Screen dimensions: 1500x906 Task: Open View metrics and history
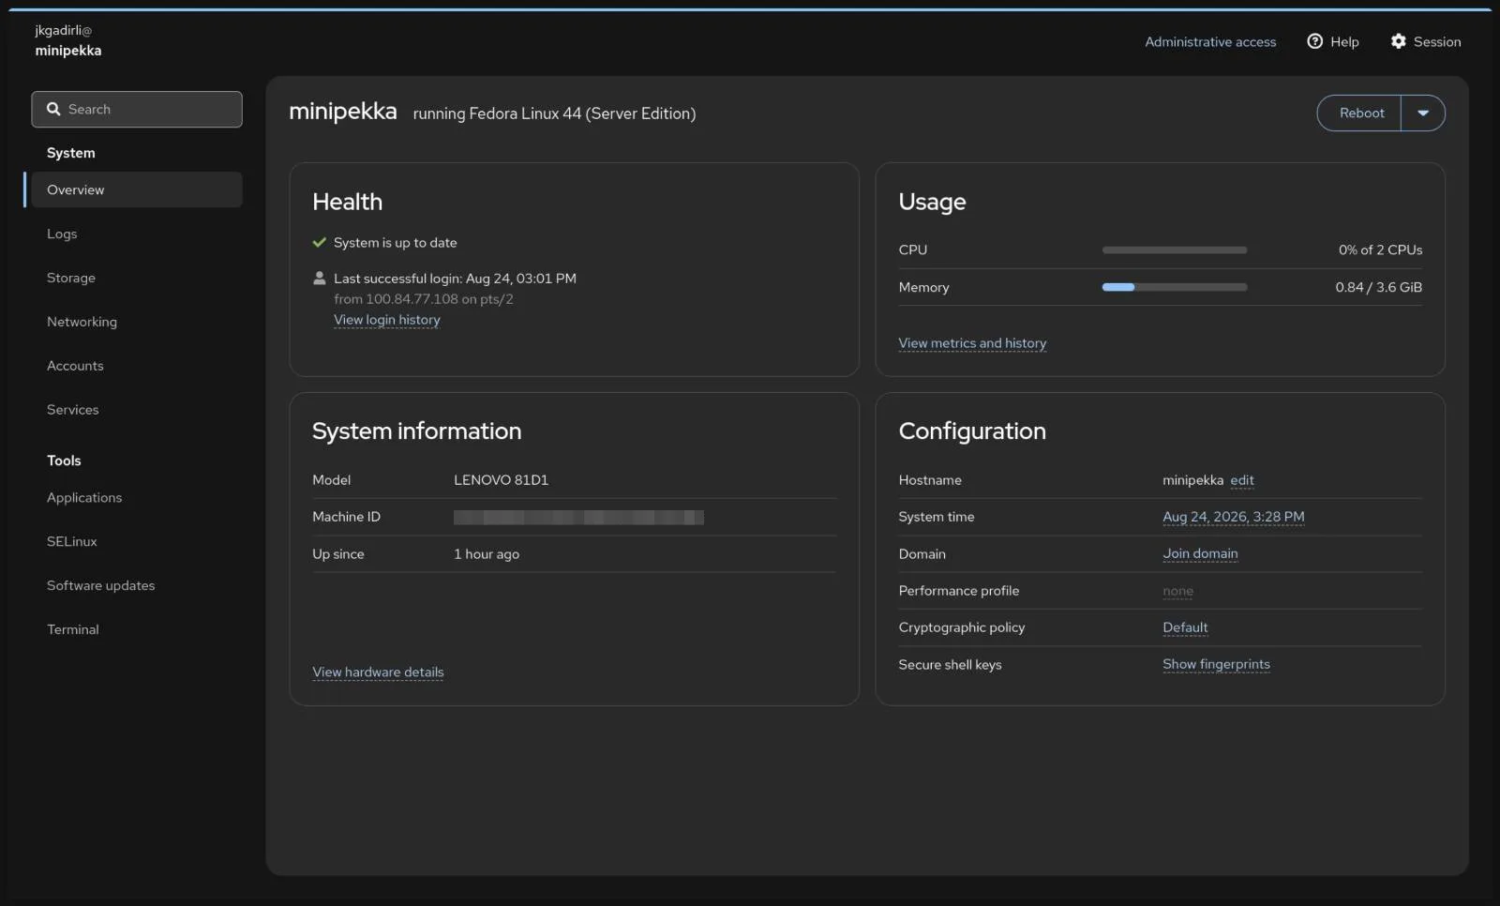[972, 343]
